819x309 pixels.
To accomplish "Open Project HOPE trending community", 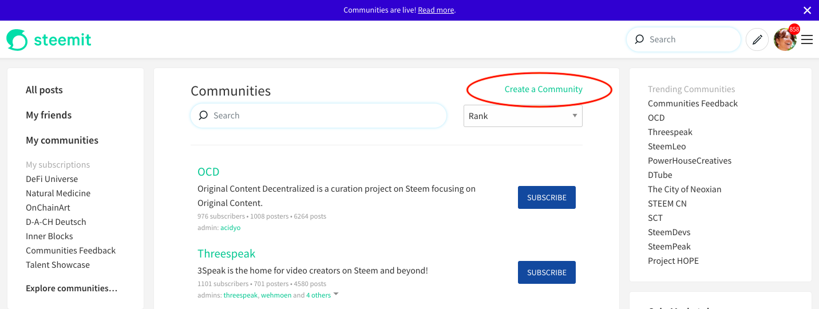I will pos(673,261).
